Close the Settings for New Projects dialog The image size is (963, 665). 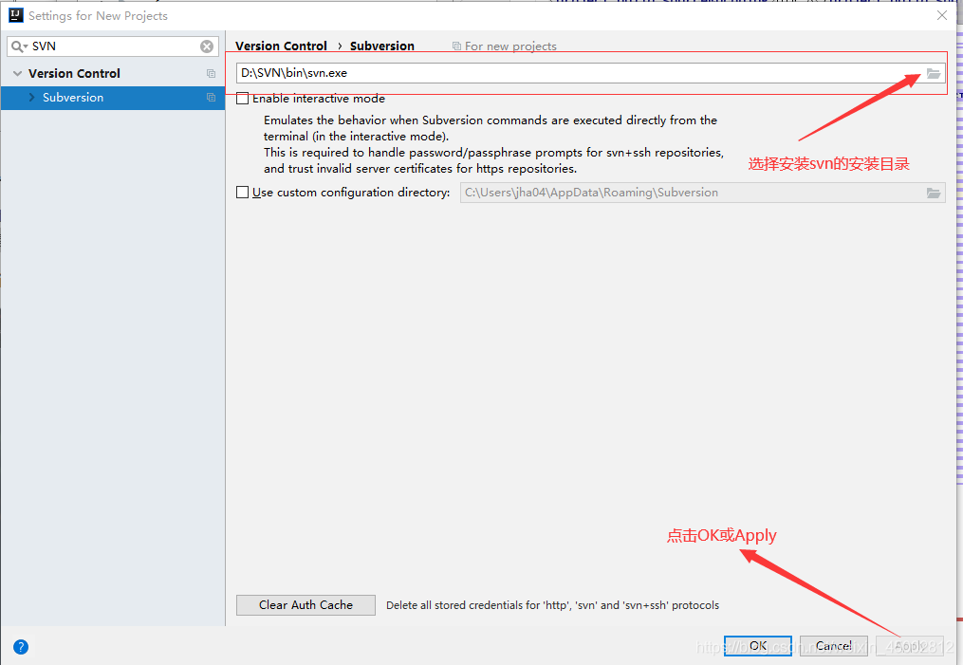[x=942, y=15]
